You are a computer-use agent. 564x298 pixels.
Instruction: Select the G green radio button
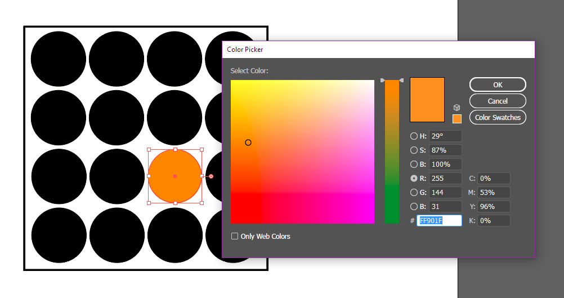click(x=414, y=193)
